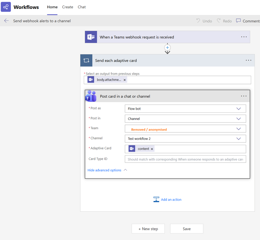Click the Workflows heading text
This screenshot has width=260, height=240.
coord(26,7)
